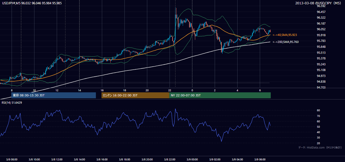Click the 95.378 price axis label

tap(321, 58)
